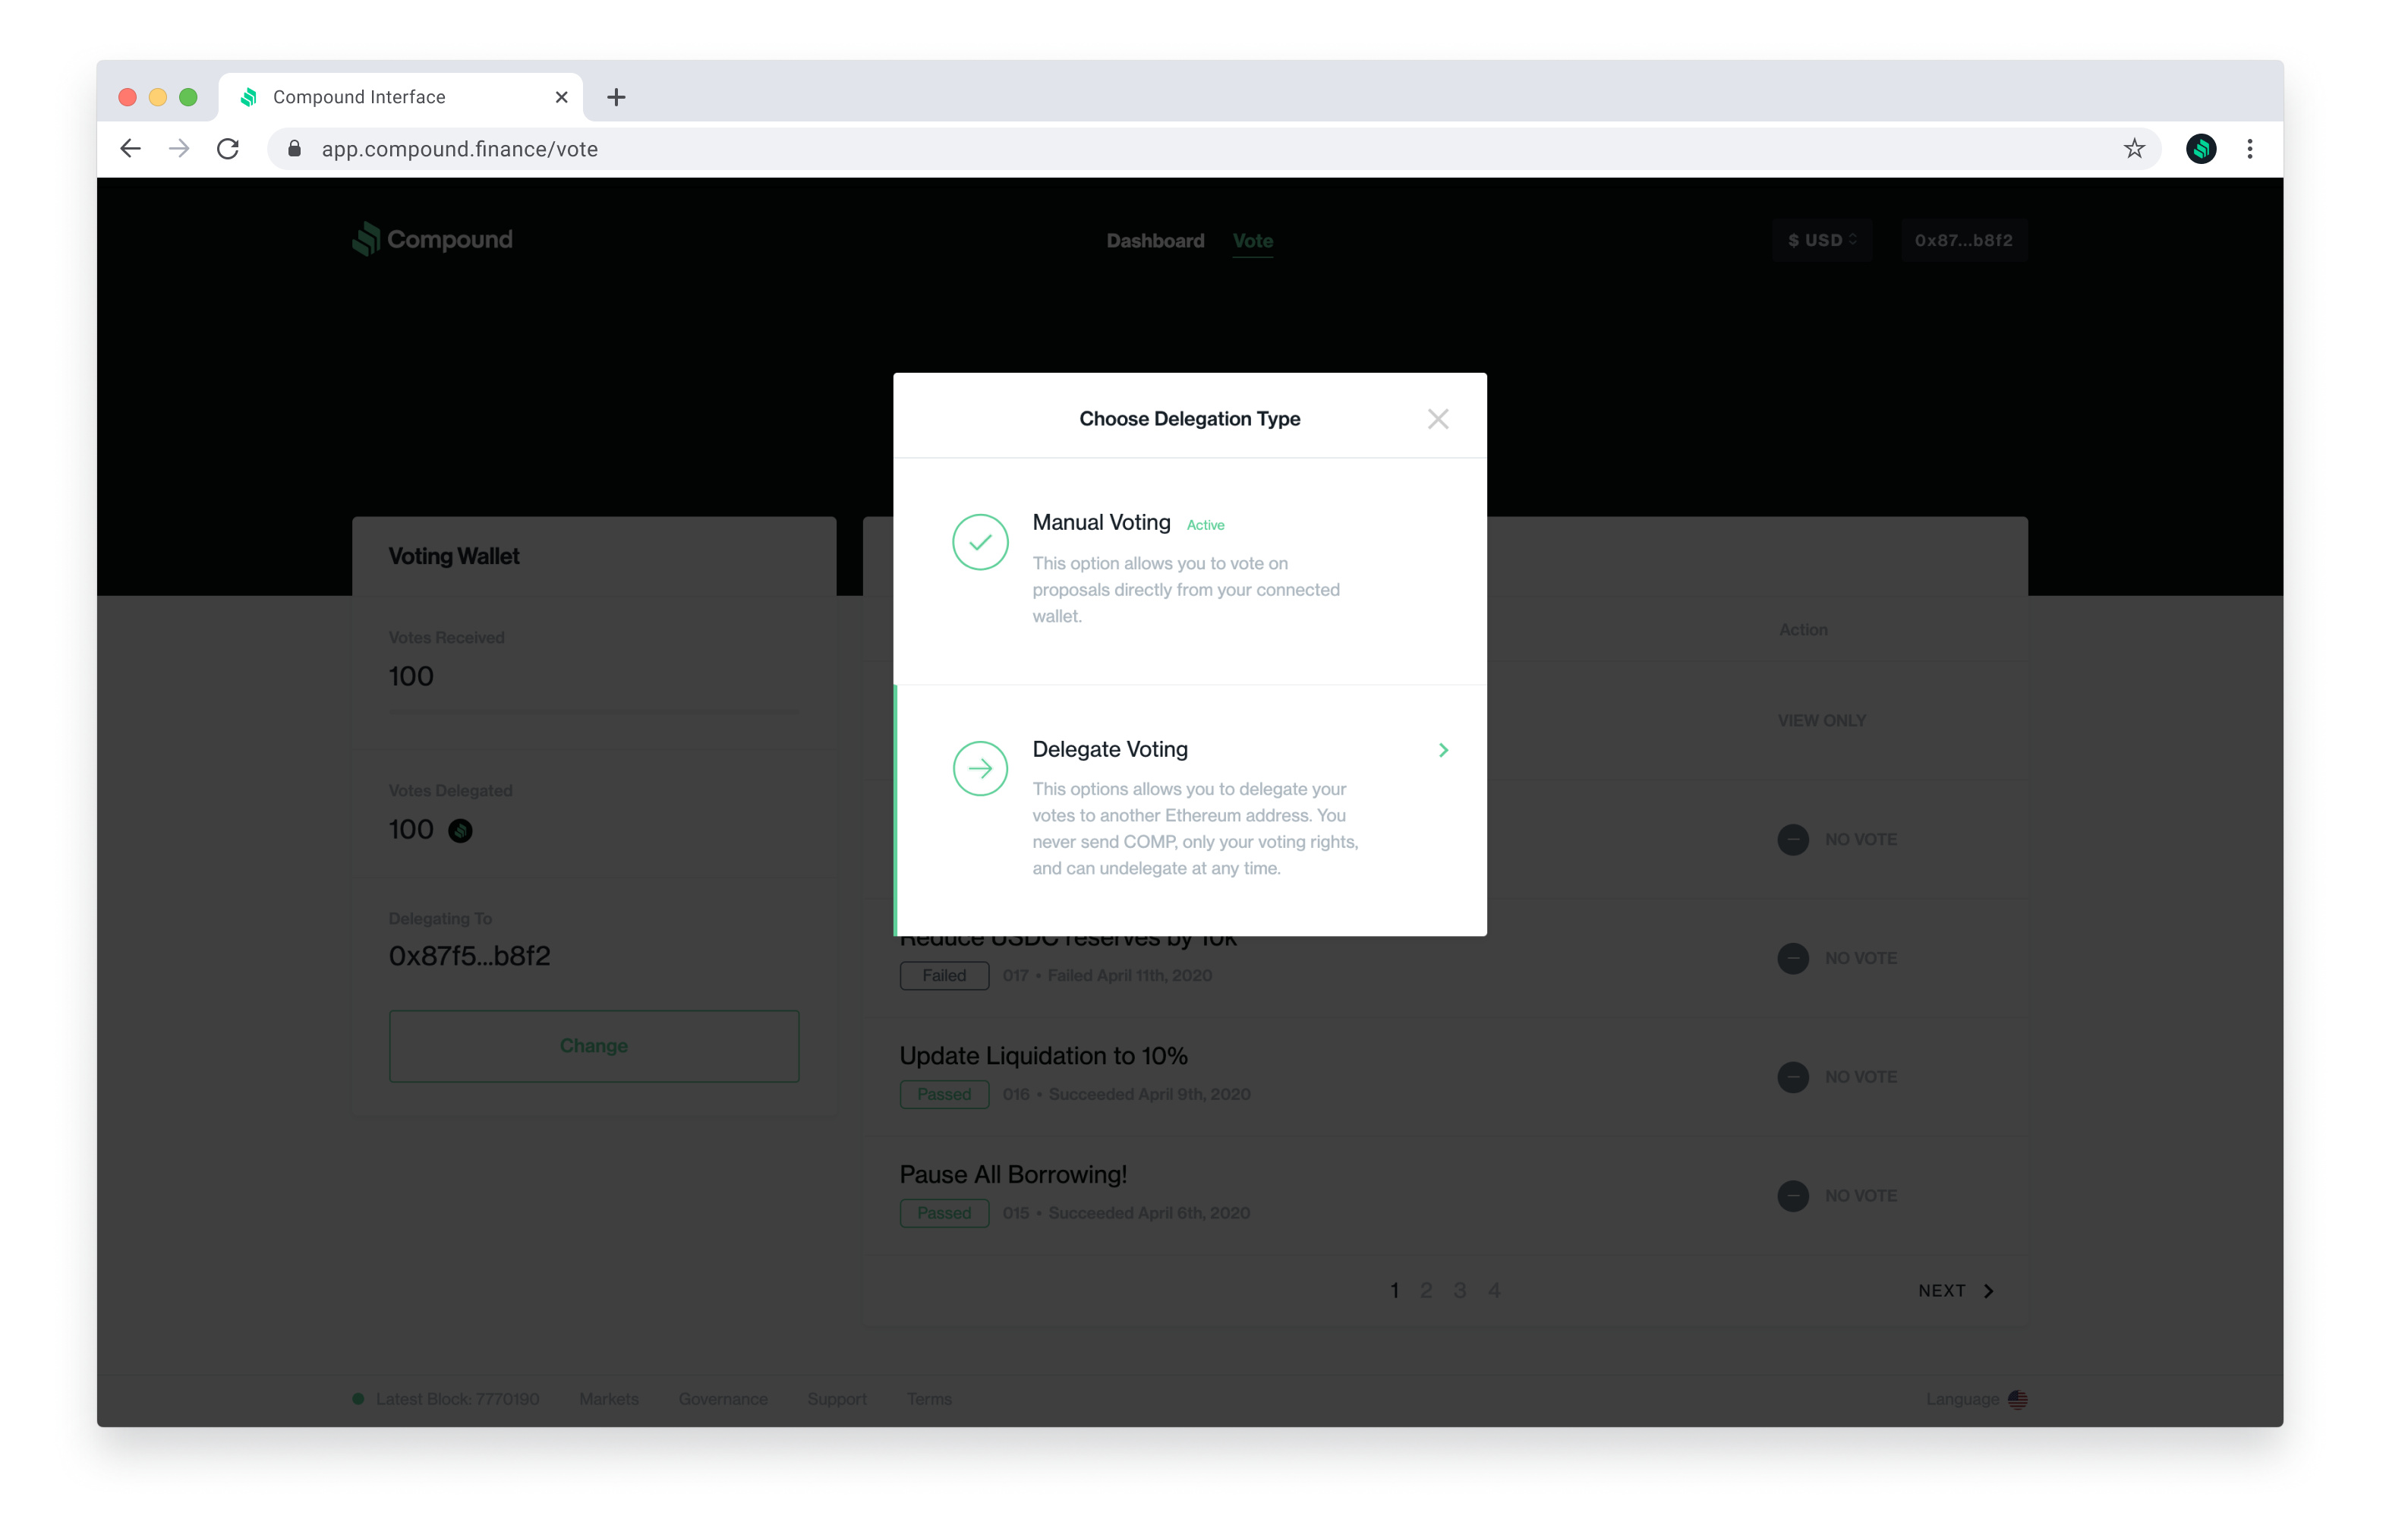This screenshot has width=2408, height=1538.
Task: Click the Passed badge on proposal 015
Action: (944, 1213)
